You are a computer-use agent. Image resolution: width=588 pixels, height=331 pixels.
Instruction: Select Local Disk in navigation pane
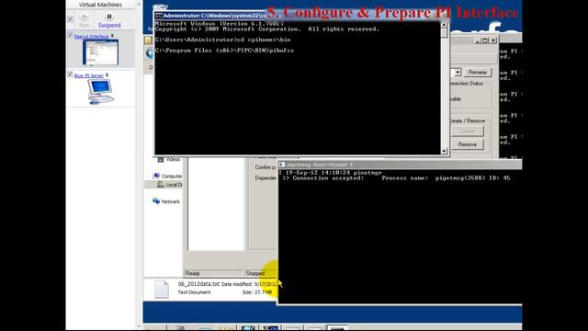coord(174,185)
